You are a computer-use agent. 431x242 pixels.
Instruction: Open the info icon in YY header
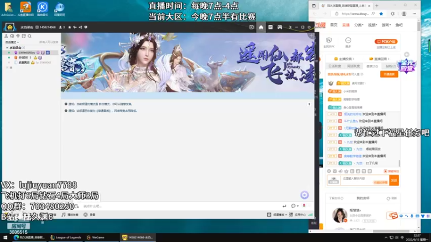[86, 27]
